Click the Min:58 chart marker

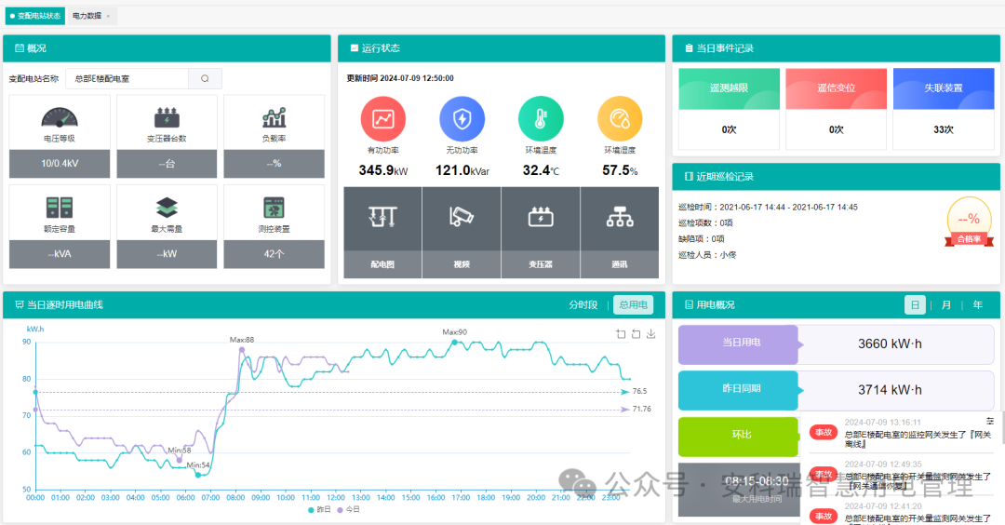[x=180, y=460]
